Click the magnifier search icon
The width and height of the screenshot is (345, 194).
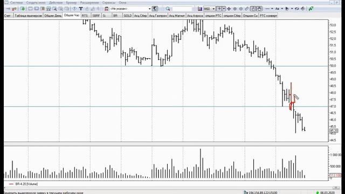168,9
